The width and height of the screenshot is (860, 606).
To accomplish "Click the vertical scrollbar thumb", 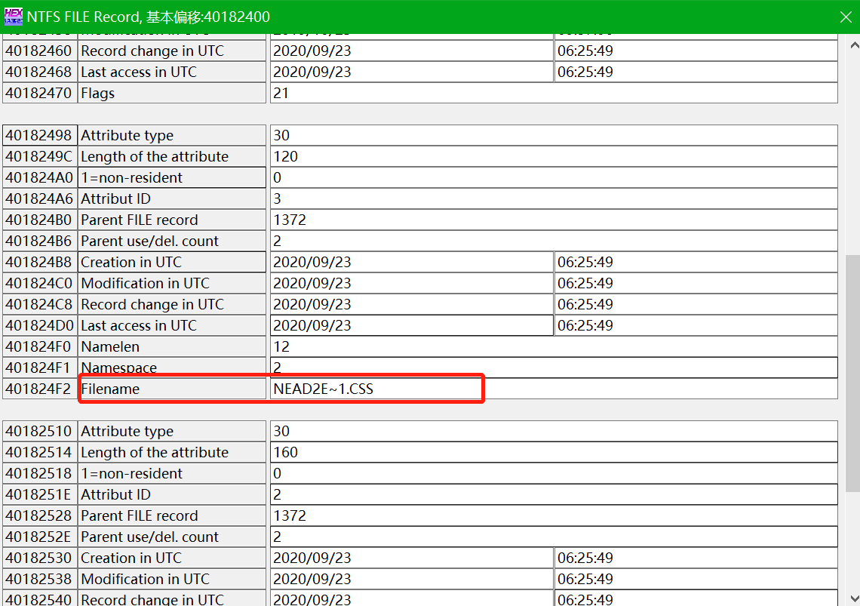I will coord(853,374).
